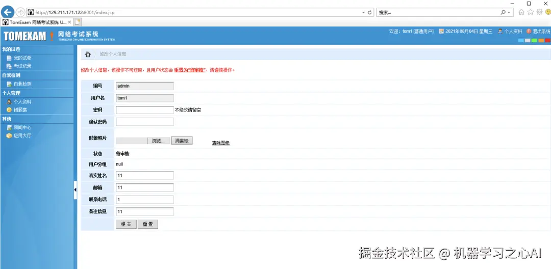Close the TomExam browser tab
The height and width of the screenshot is (269, 551).
coord(69,22)
